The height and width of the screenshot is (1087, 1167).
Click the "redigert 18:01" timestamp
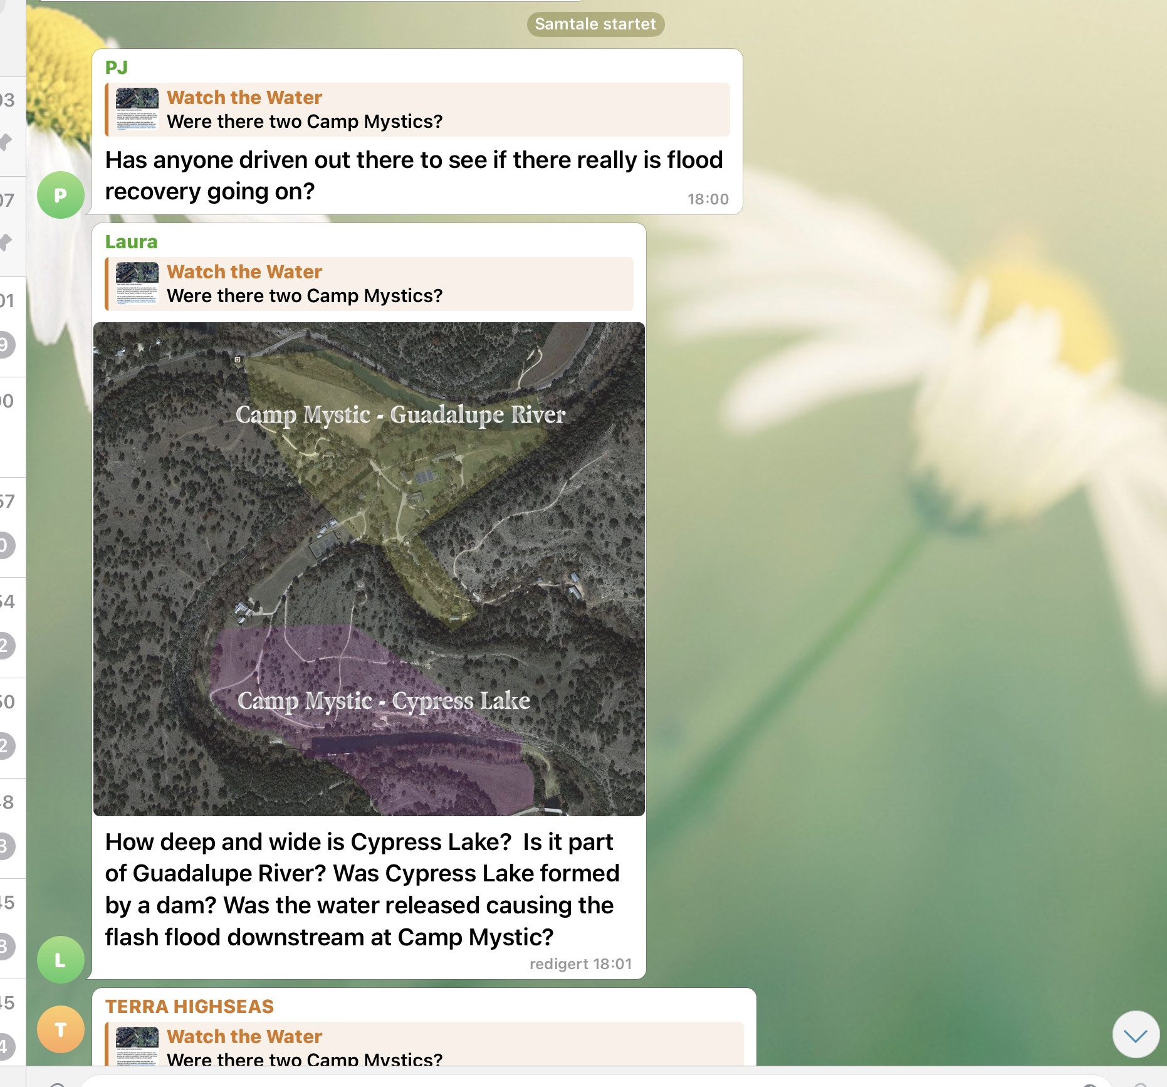click(x=580, y=964)
